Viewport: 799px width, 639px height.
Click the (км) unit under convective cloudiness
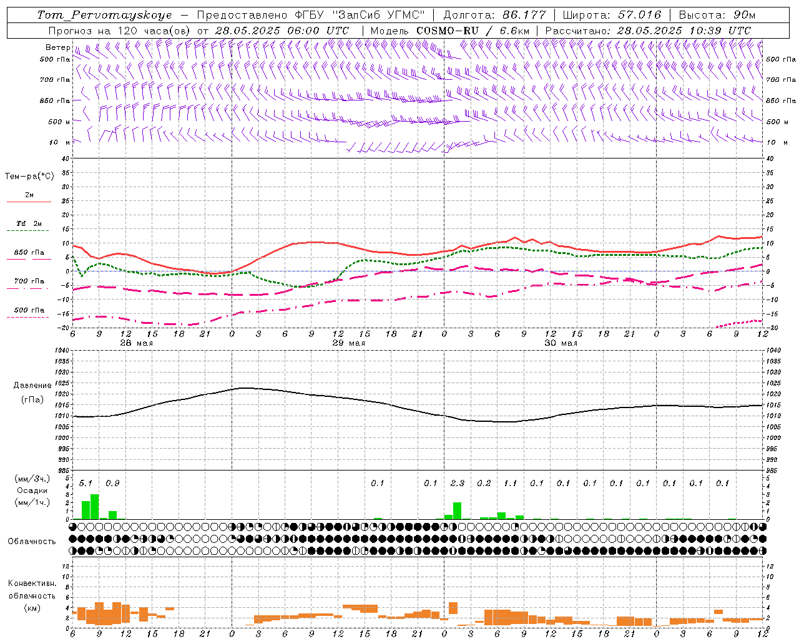(32, 608)
